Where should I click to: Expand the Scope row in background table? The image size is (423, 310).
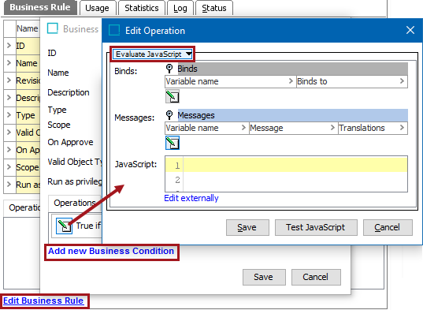(x=9, y=167)
